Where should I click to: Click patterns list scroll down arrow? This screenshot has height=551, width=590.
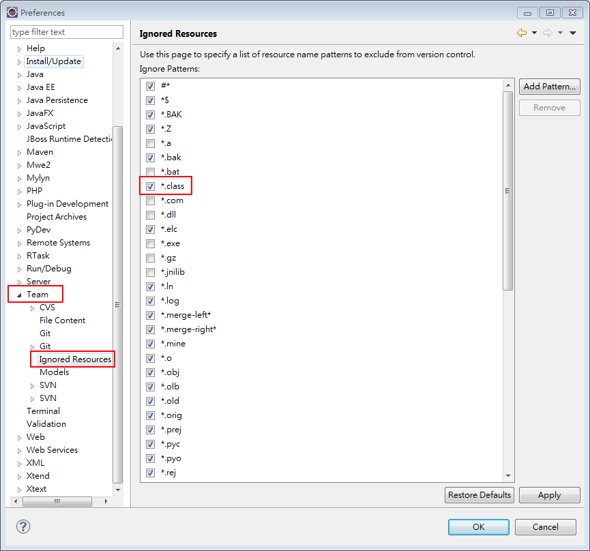click(x=508, y=476)
